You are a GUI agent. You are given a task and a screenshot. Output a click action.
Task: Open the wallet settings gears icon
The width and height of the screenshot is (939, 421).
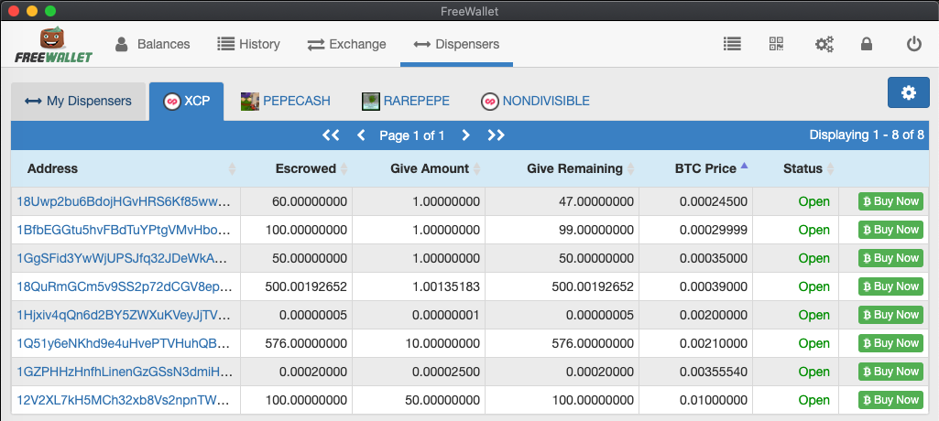coord(824,44)
